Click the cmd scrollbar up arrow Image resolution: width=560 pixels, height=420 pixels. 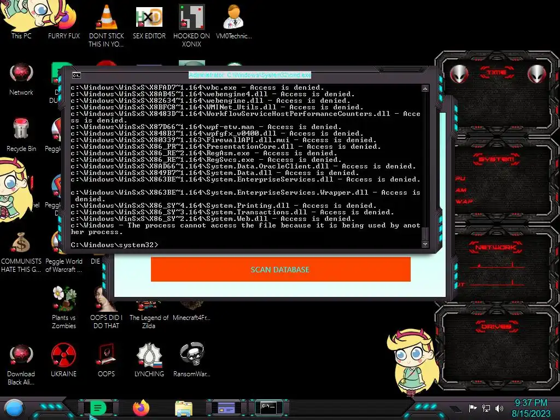pyautogui.click(x=425, y=88)
